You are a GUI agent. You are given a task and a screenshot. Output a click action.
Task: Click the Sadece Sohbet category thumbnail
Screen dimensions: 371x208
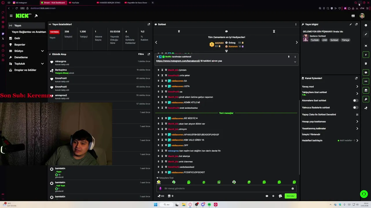tap(305, 38)
